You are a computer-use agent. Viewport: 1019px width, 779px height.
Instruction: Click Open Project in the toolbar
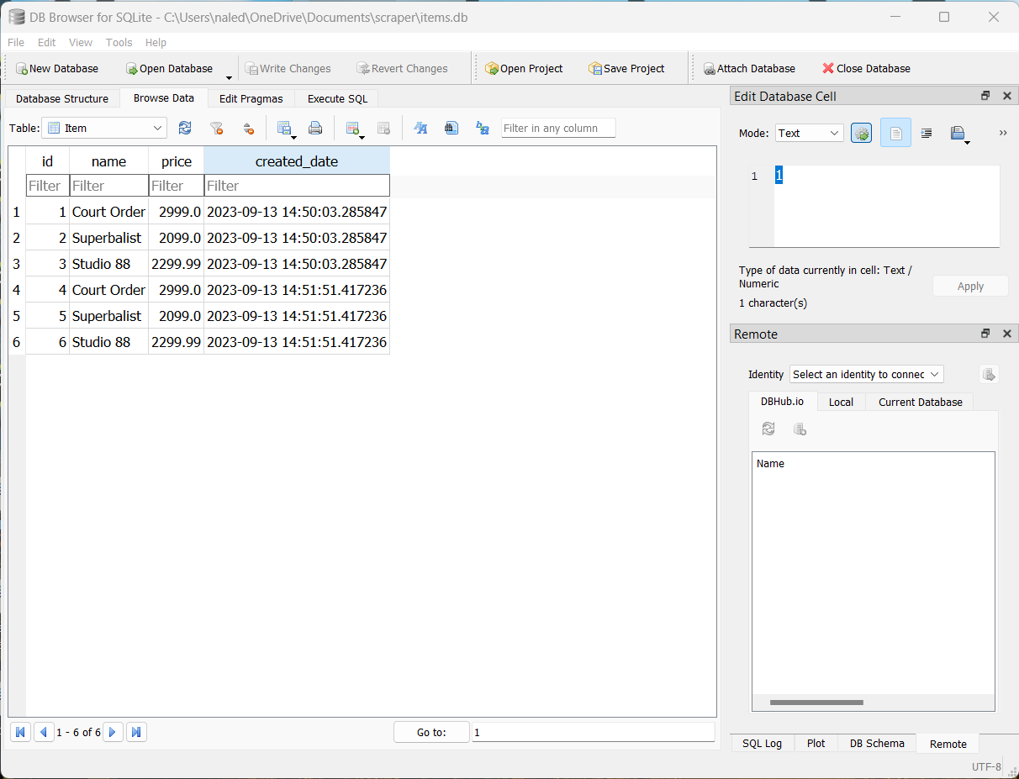[524, 68]
